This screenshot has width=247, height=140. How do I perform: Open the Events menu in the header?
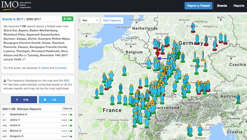pos(222,6)
